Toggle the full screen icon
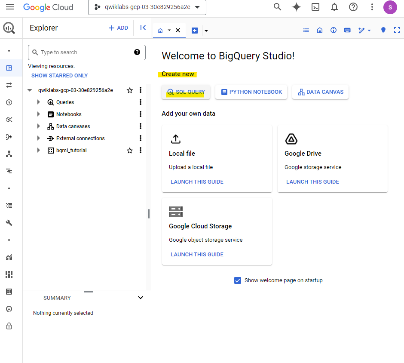Image resolution: width=404 pixels, height=363 pixels. 397,31
